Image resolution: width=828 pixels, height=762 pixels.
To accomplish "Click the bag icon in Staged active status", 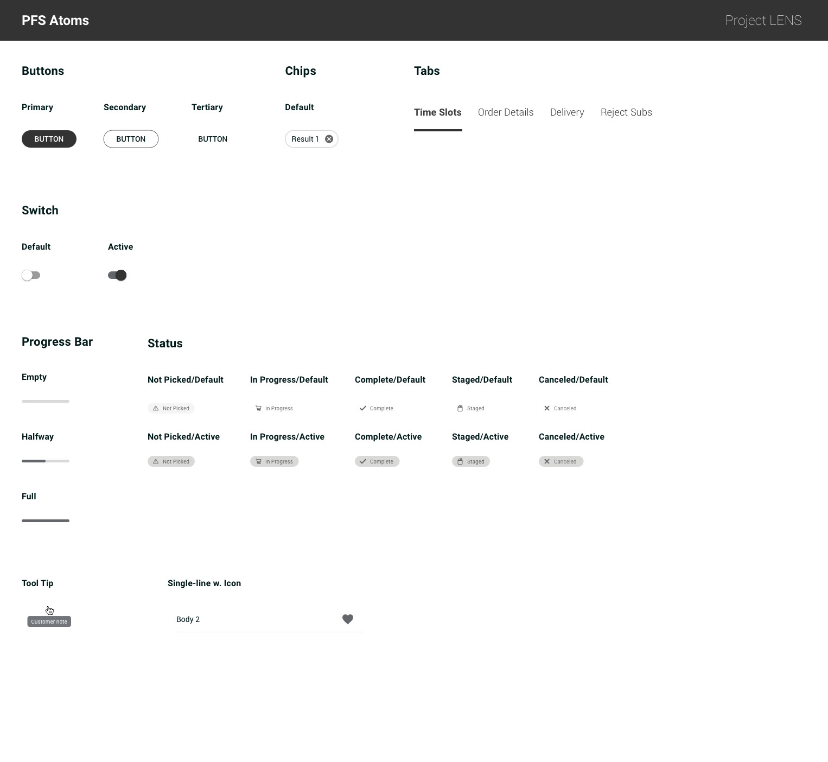I will point(460,461).
